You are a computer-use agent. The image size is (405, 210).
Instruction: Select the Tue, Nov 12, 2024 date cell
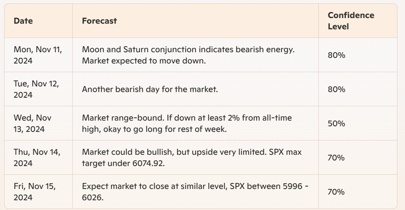pos(37,89)
